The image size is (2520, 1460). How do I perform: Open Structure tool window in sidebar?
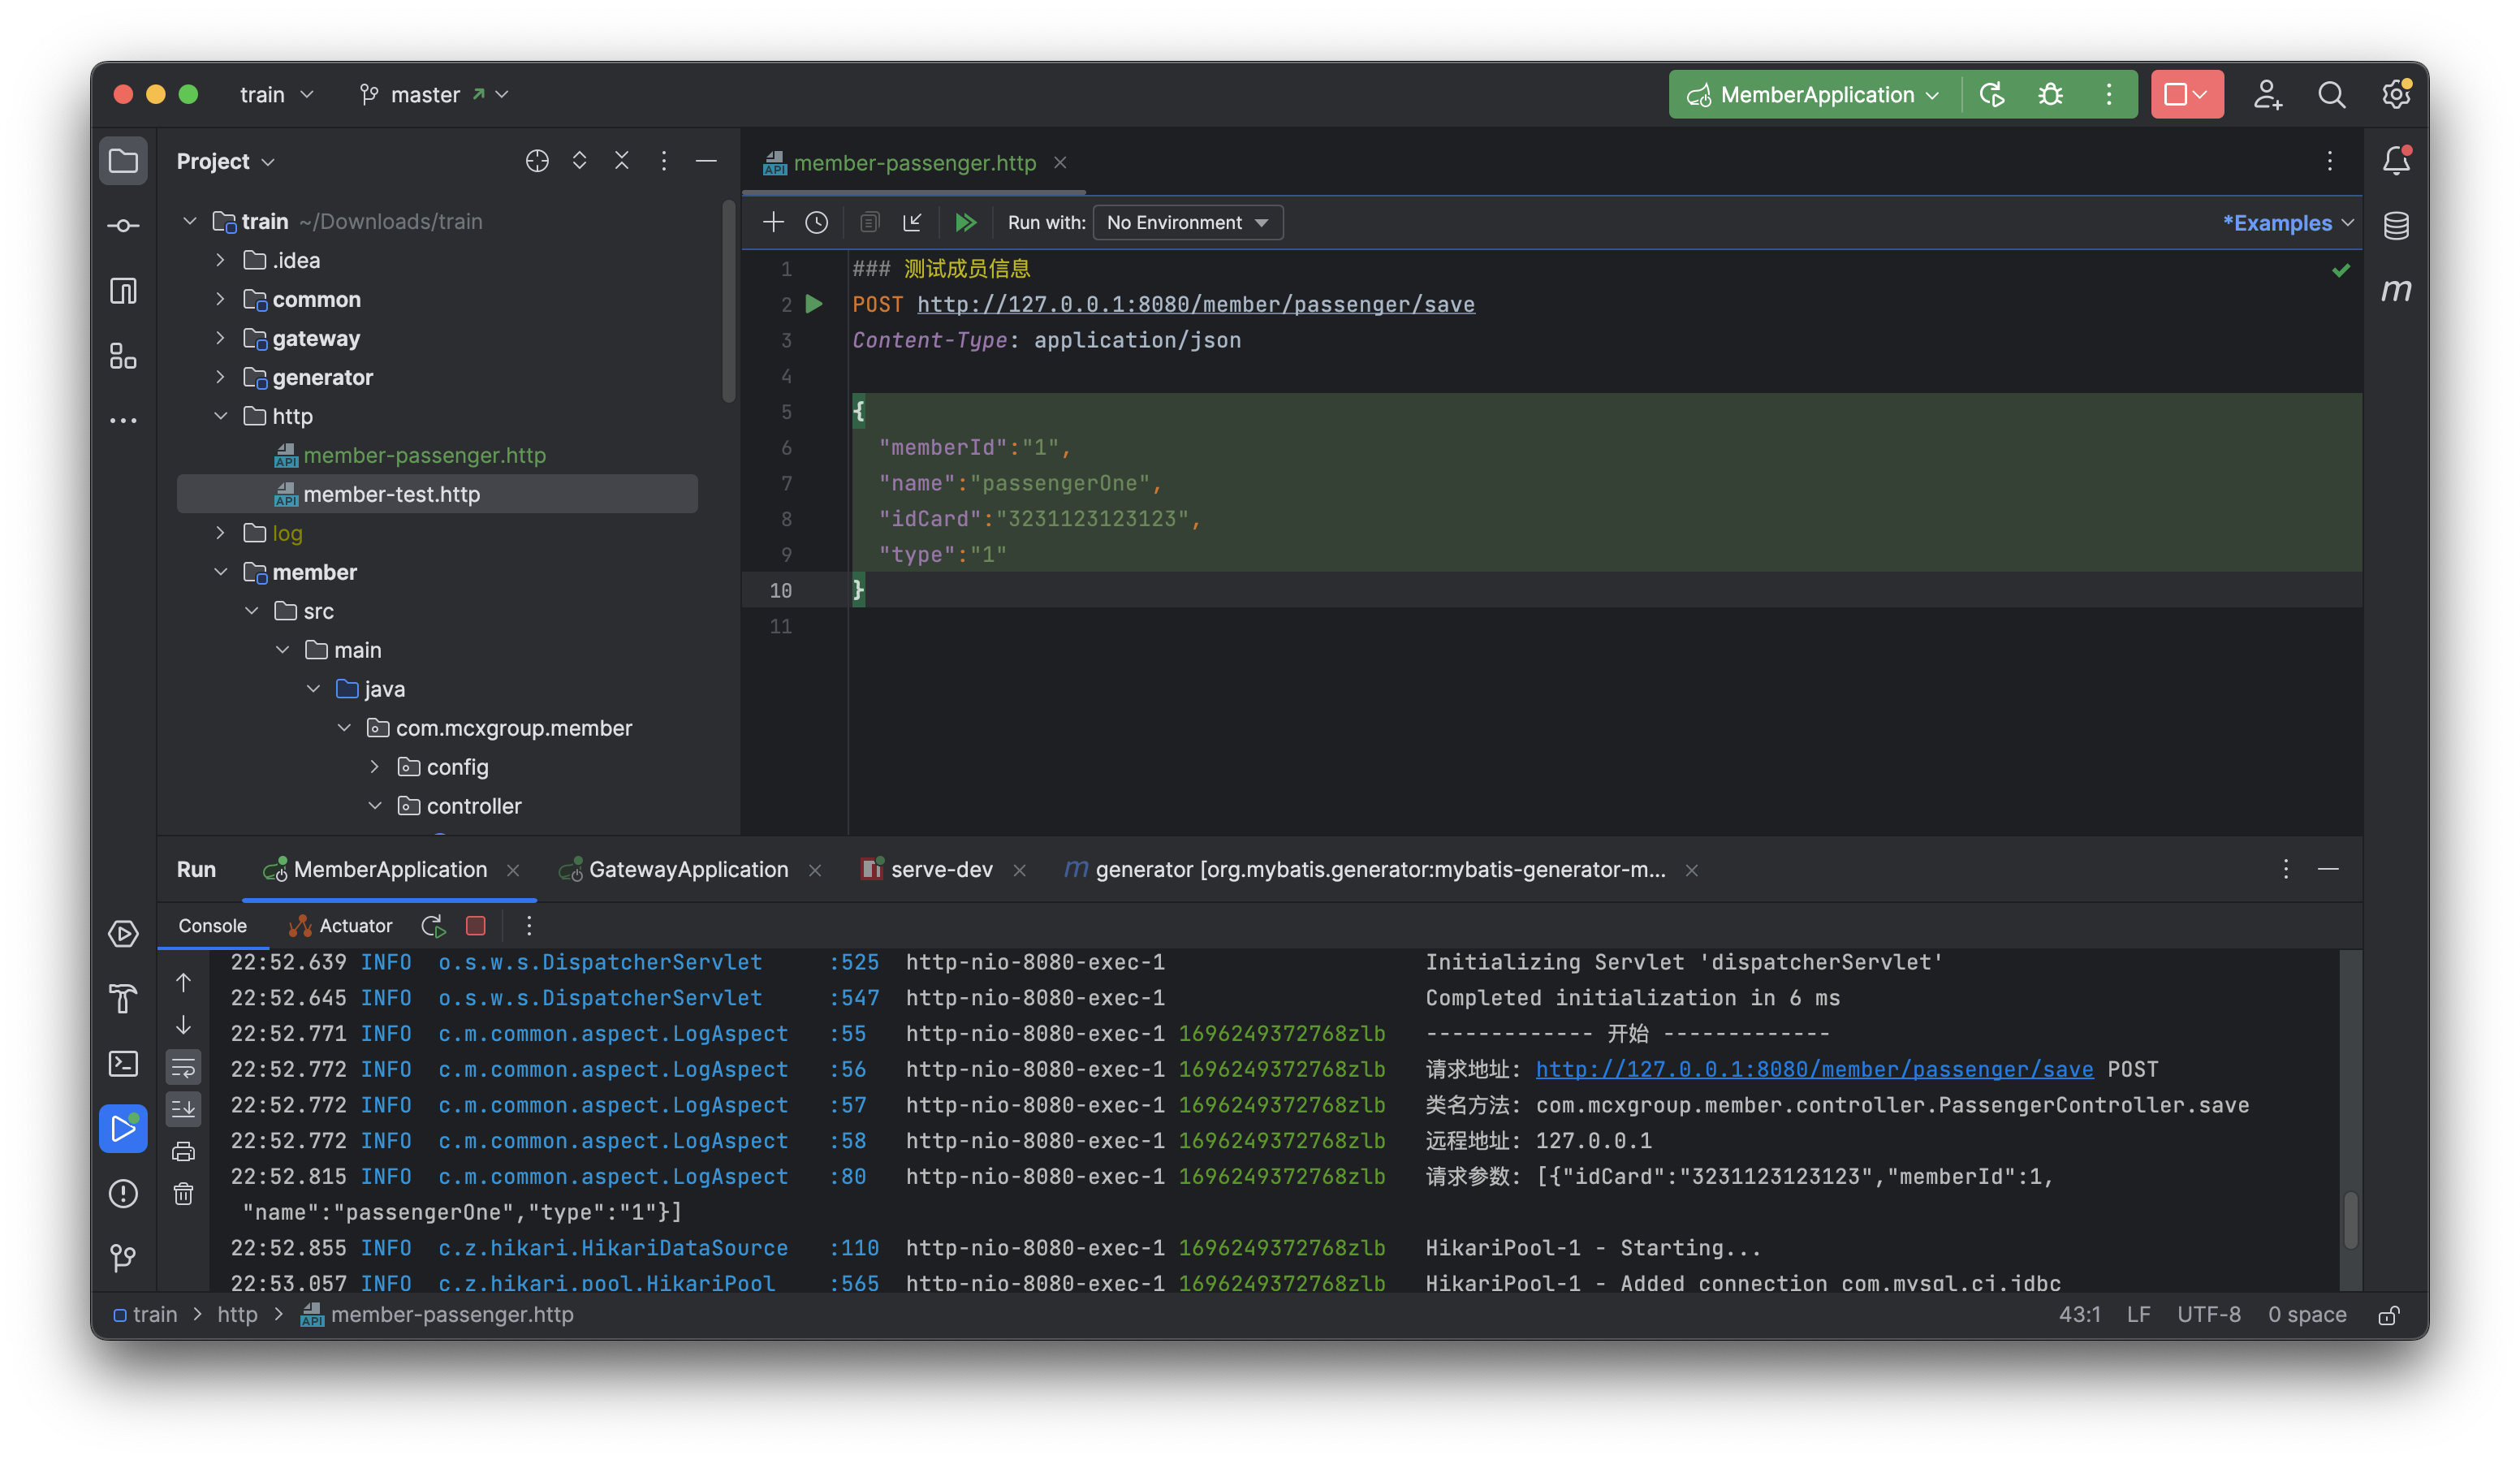pos(123,356)
